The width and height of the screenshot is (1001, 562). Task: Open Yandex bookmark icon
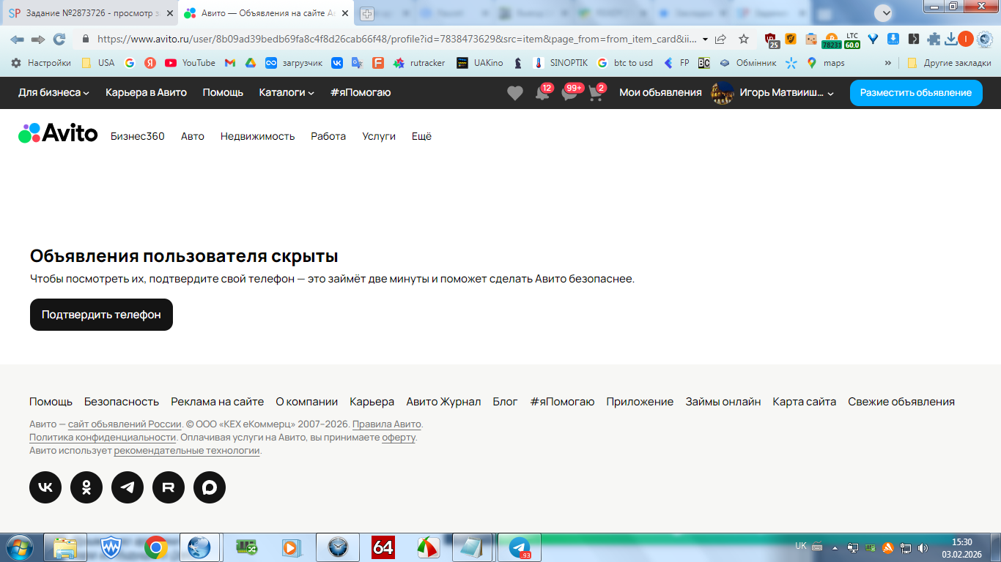click(x=150, y=63)
